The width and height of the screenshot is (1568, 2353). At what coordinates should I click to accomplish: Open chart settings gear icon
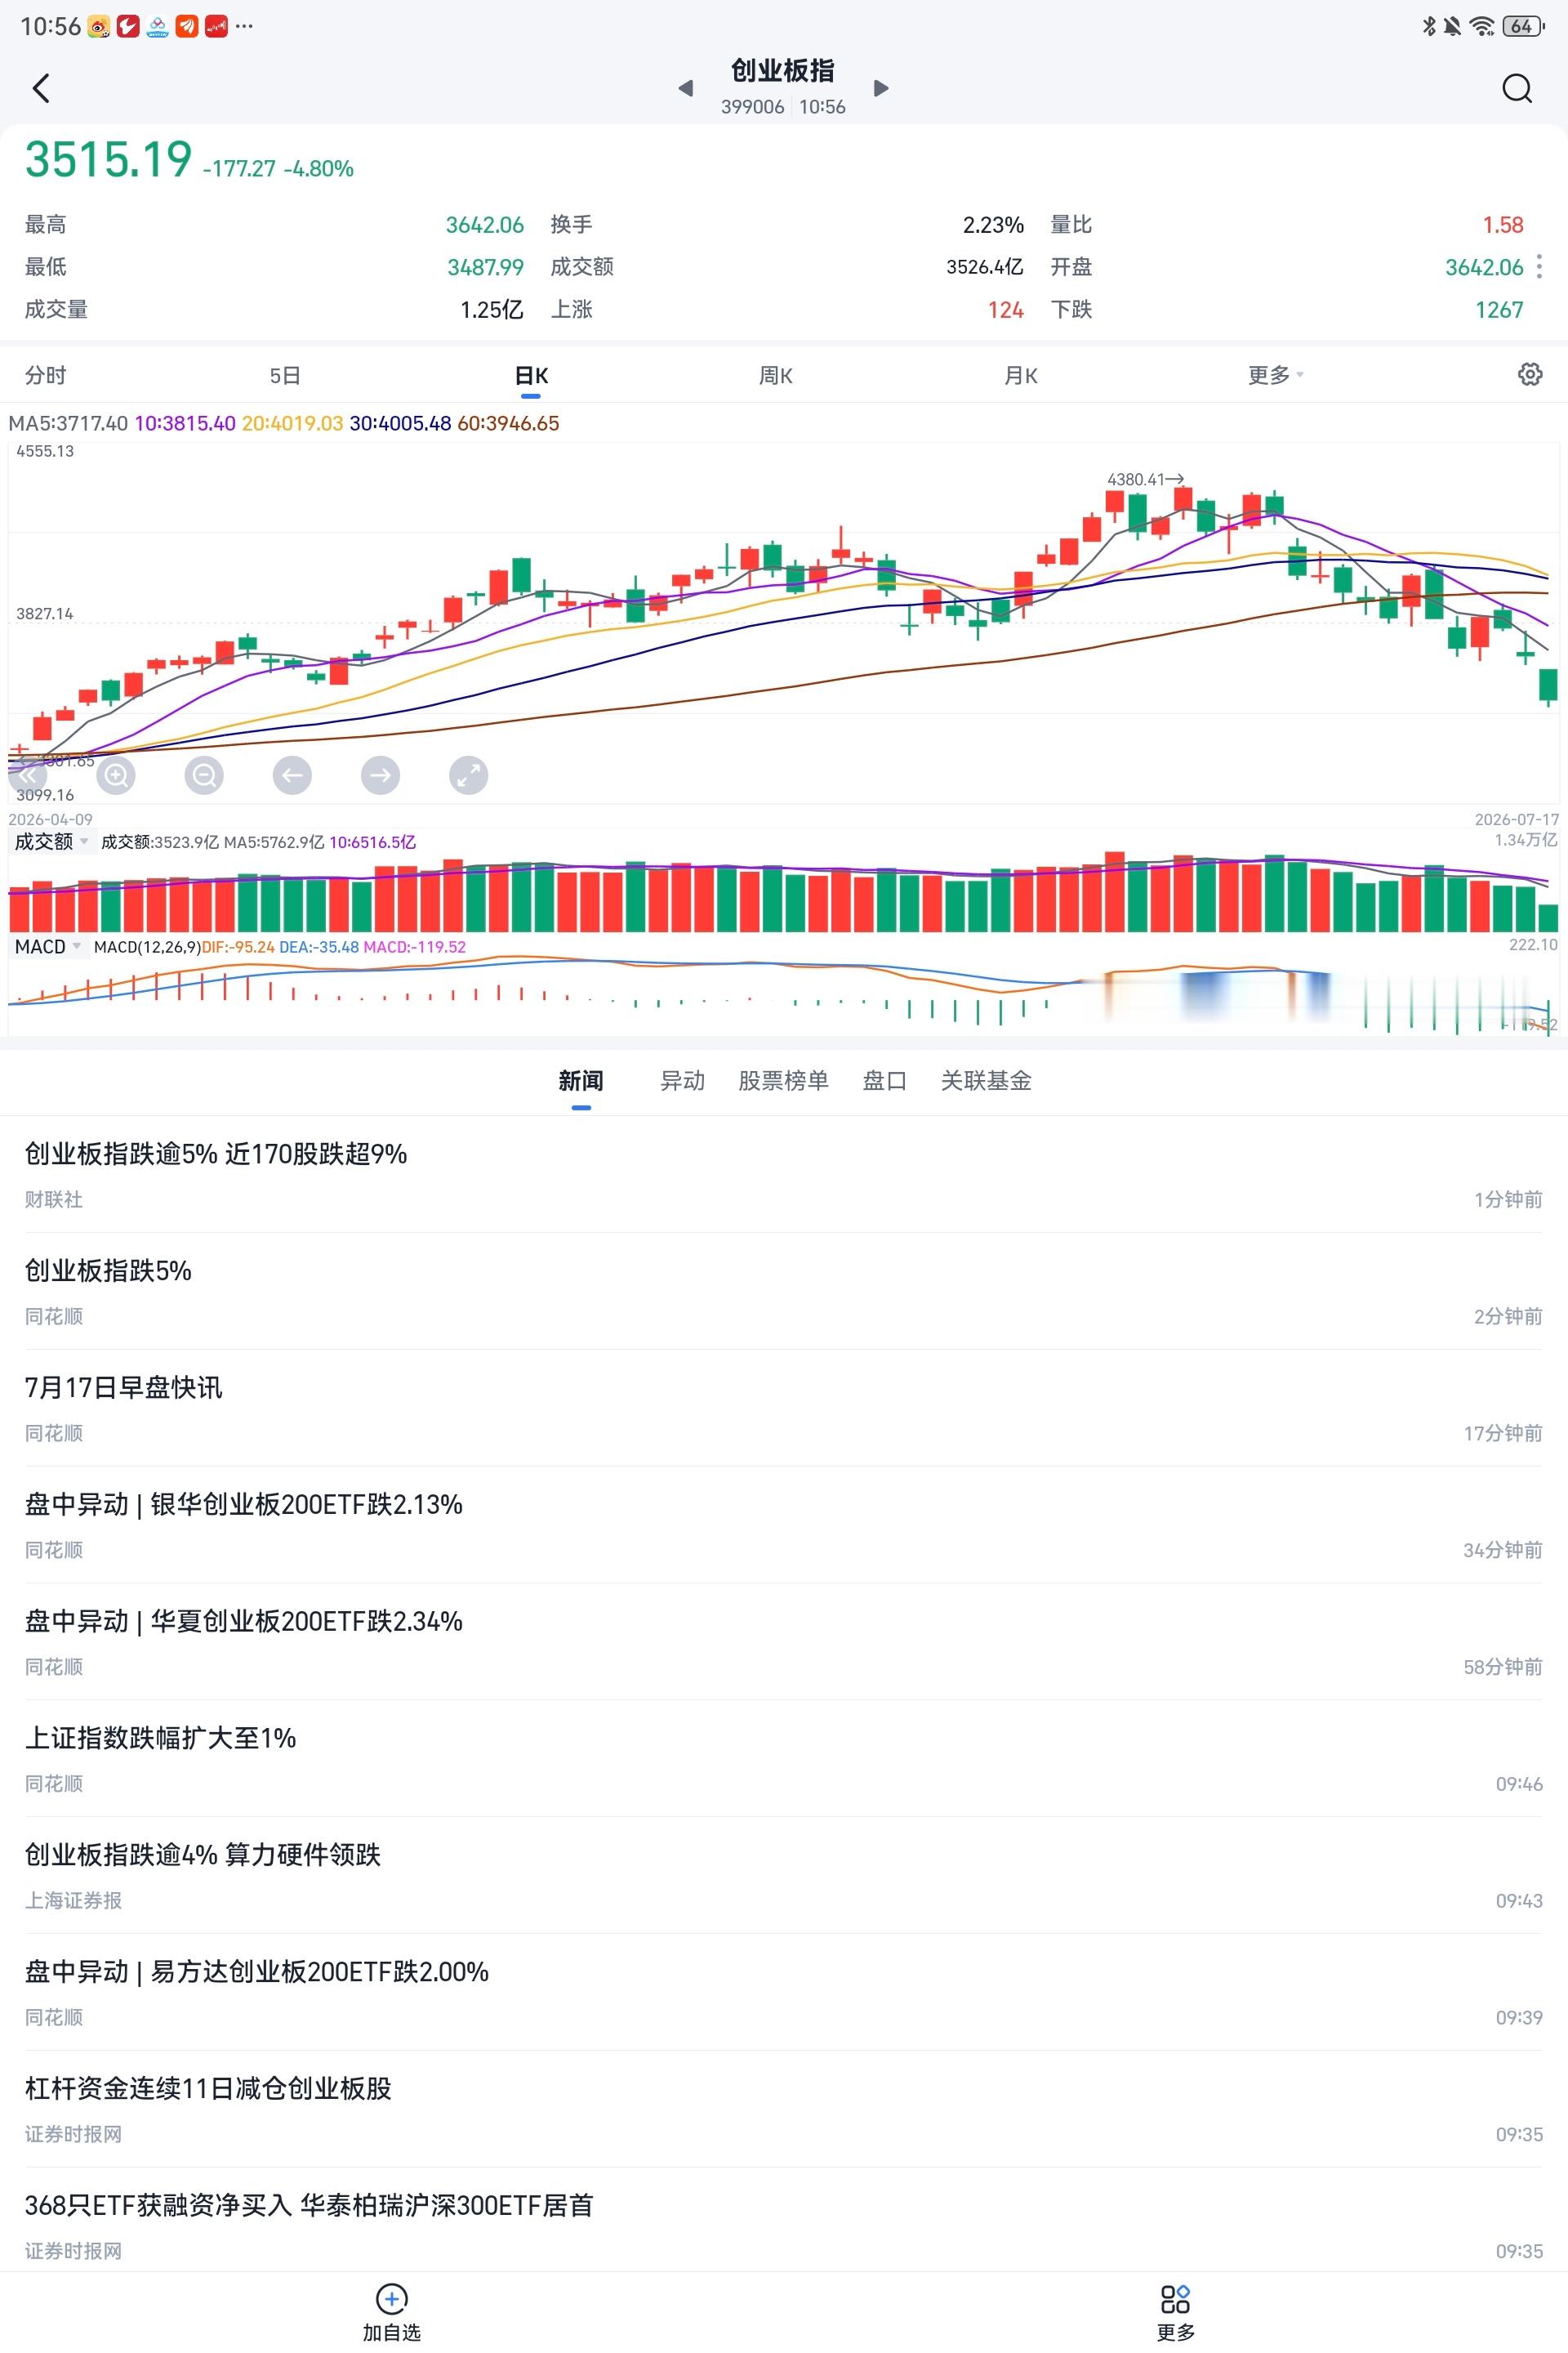tap(1530, 374)
